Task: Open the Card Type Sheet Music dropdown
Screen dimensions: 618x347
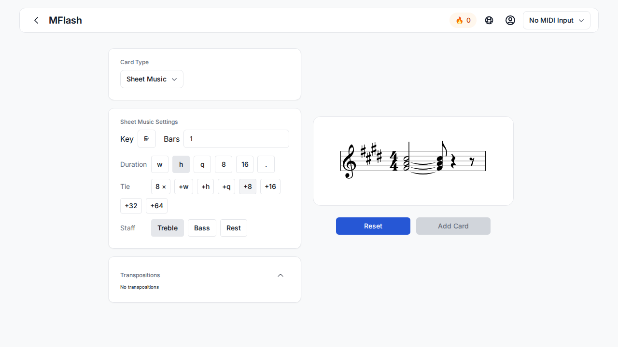Action: (x=152, y=79)
